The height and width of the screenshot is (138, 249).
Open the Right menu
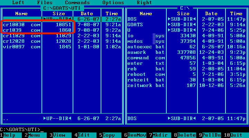pos(144,2)
